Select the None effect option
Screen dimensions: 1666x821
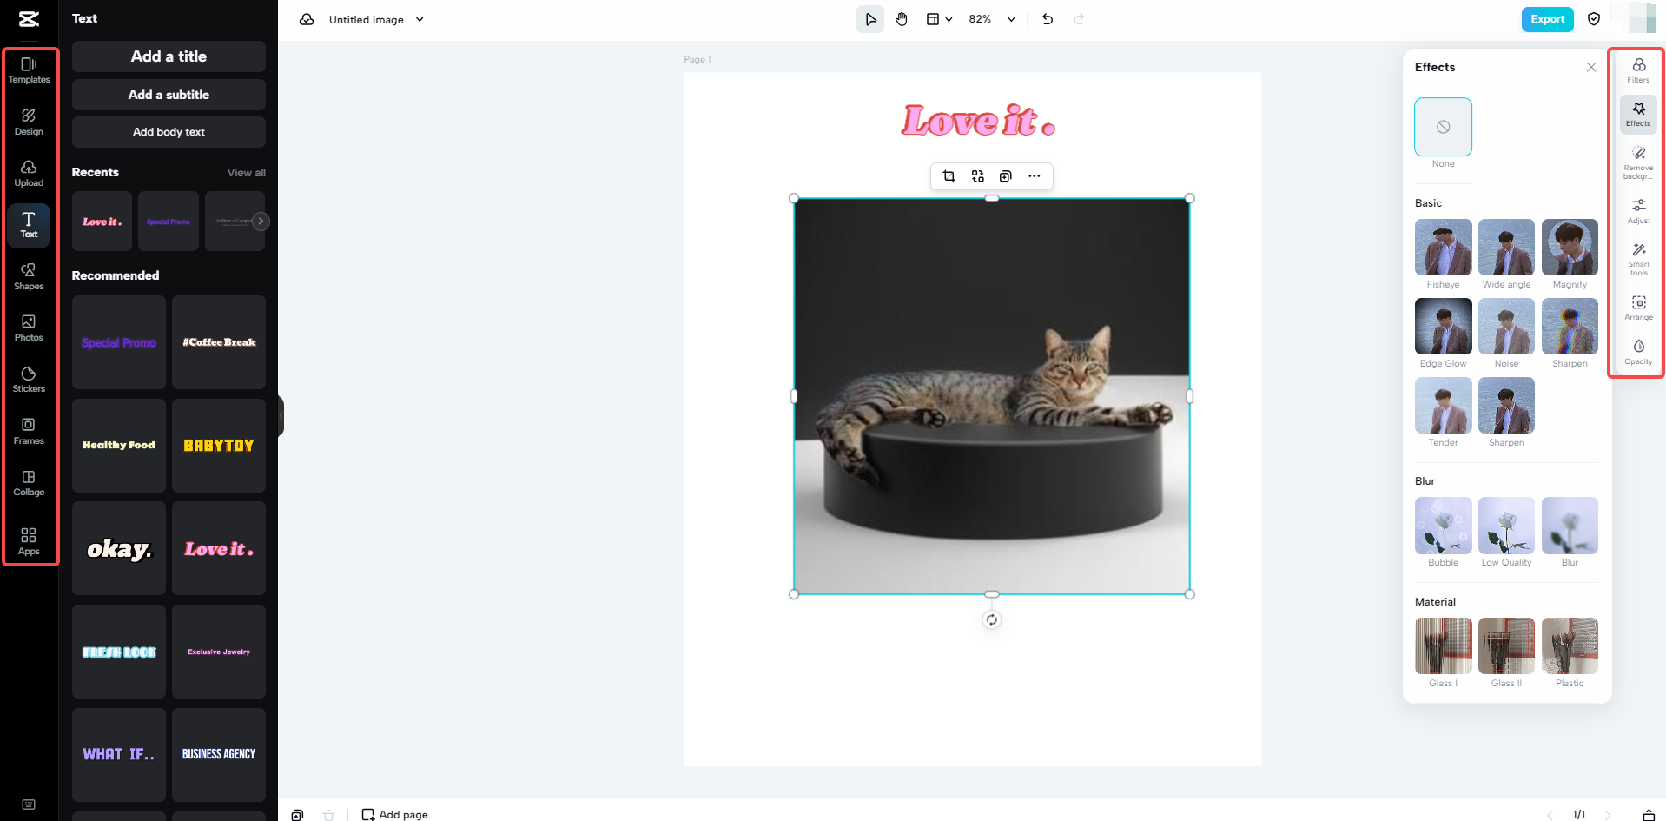coord(1443,127)
